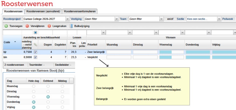Click the Dinsdag wish cell for bln
Image resolution: width=236 pixels, height=110 pixels.
coord(145,57)
